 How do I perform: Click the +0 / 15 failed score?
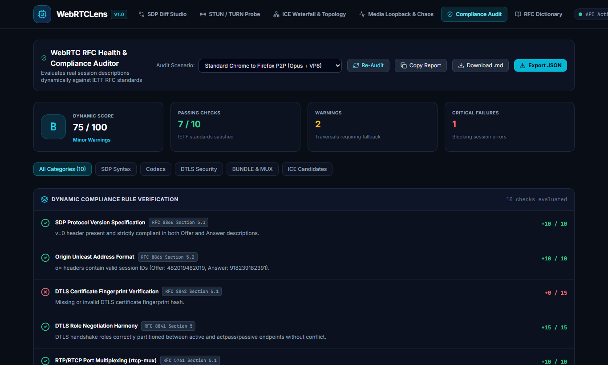coord(555,293)
